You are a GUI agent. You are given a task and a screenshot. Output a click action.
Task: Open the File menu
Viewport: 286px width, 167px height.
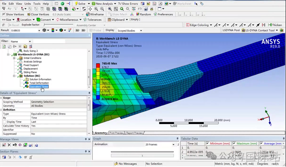click(4, 3)
